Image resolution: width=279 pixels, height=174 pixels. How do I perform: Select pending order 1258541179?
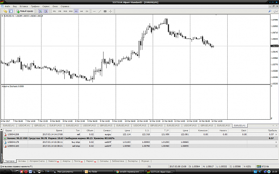click(141, 142)
